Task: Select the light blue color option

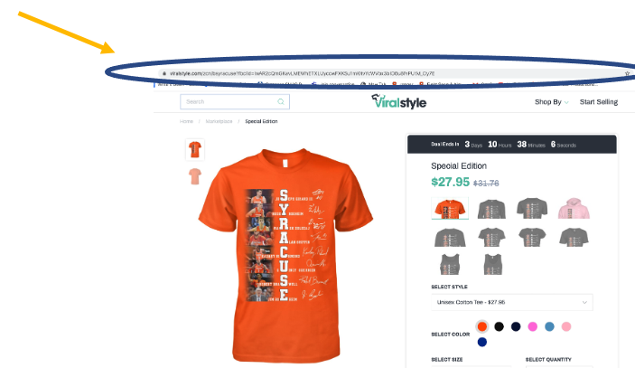Action: 549,326
